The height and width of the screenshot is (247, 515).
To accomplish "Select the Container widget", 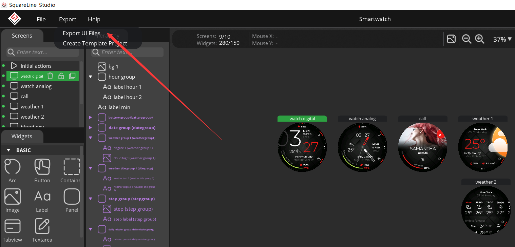I will point(71,171).
